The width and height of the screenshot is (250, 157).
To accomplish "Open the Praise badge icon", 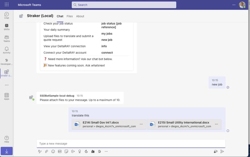I will tap(80, 152).
